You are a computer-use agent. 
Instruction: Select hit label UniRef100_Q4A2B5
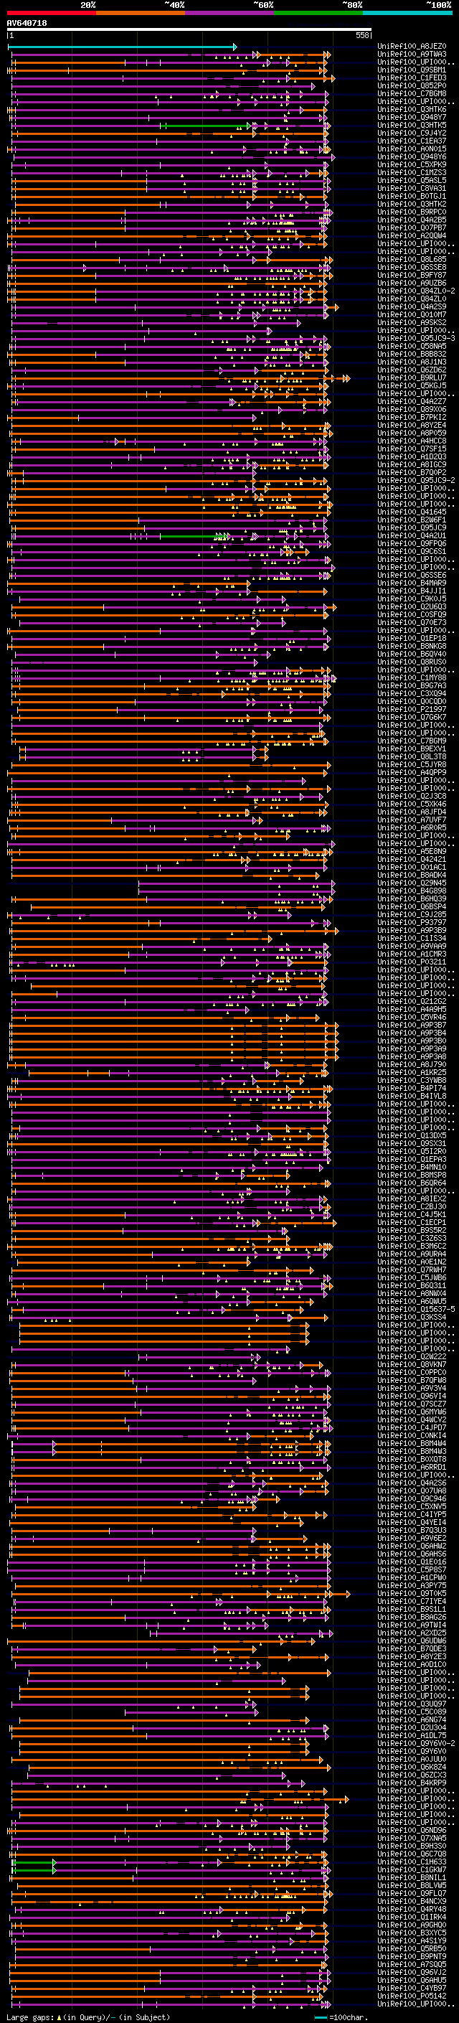[412, 220]
